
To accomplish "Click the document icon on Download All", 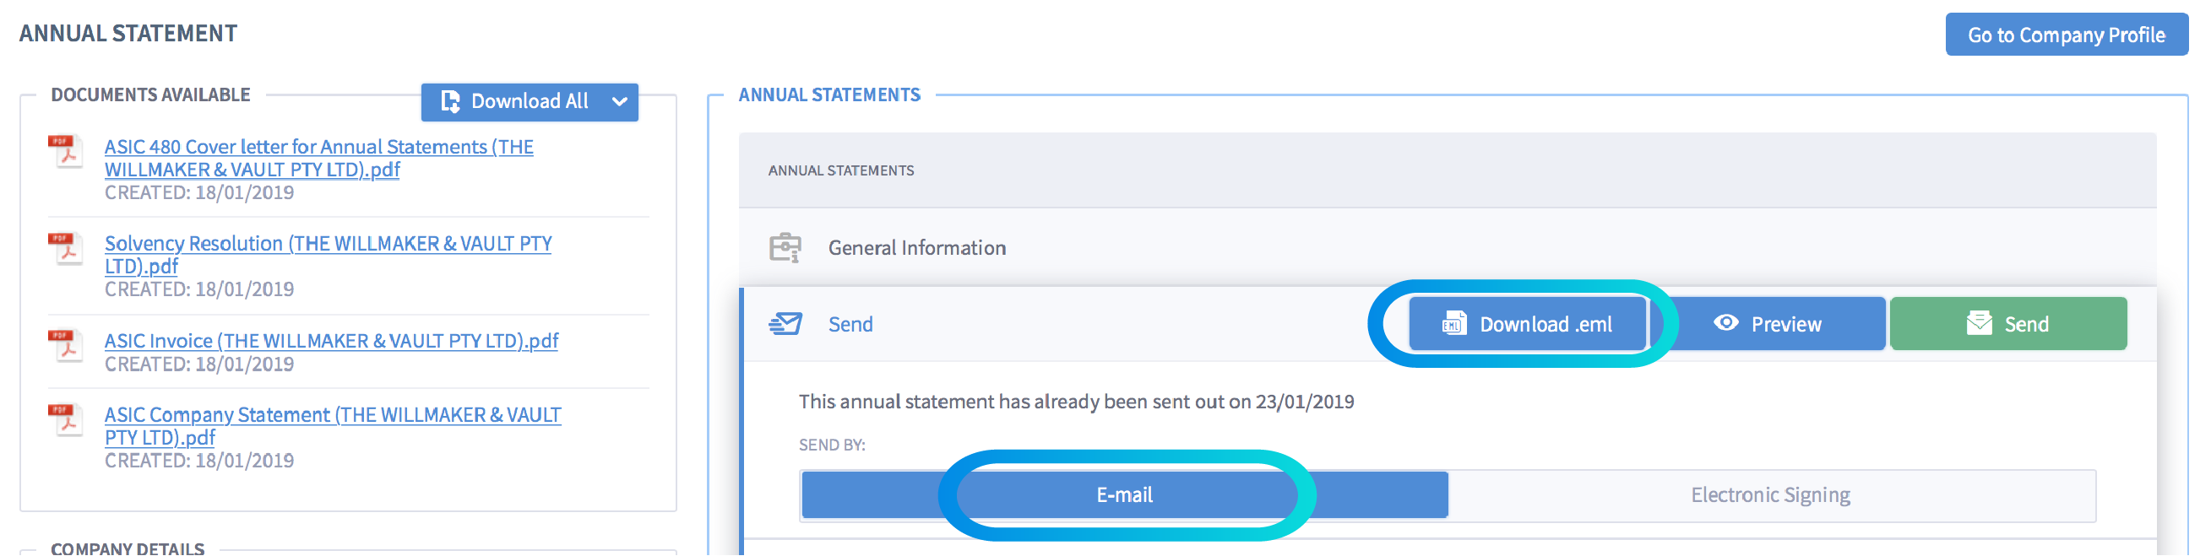I will (450, 102).
